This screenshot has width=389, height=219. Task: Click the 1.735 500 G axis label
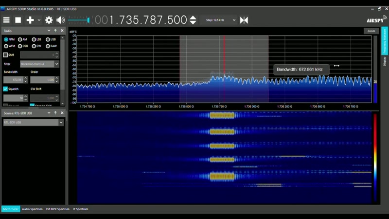pyautogui.click(x=186, y=106)
